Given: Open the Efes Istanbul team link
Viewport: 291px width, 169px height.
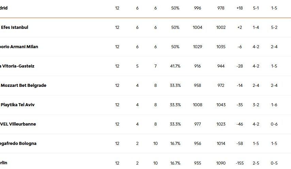Looking at the screenshot, I should (15, 27).
